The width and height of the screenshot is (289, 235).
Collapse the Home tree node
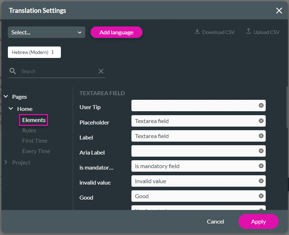click(11, 109)
